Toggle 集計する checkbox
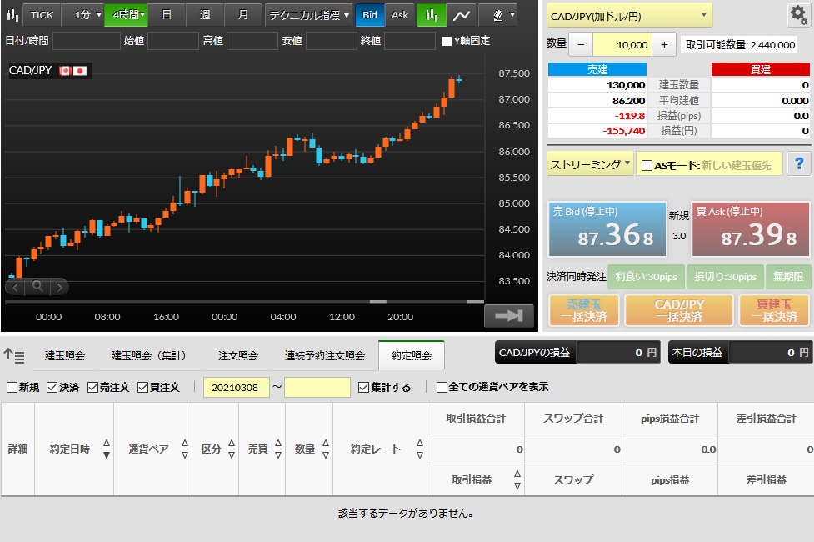 (364, 387)
